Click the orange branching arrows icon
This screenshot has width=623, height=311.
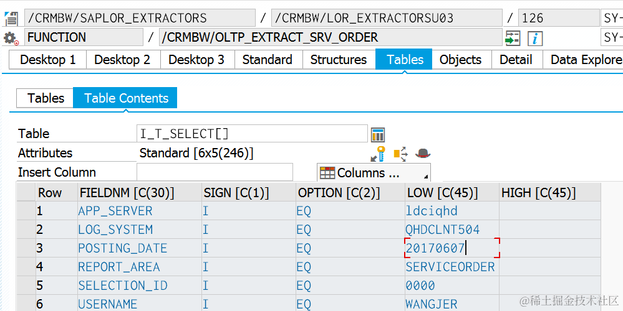[x=400, y=154]
